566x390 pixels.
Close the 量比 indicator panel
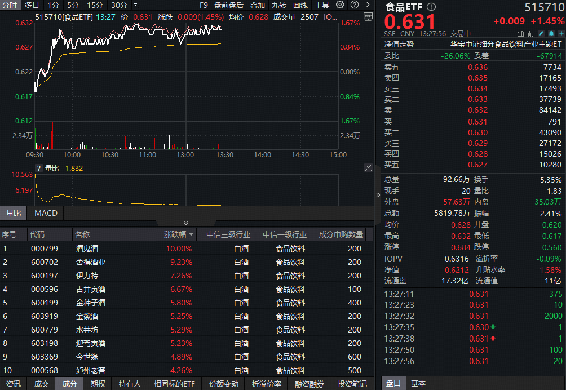pos(368,167)
